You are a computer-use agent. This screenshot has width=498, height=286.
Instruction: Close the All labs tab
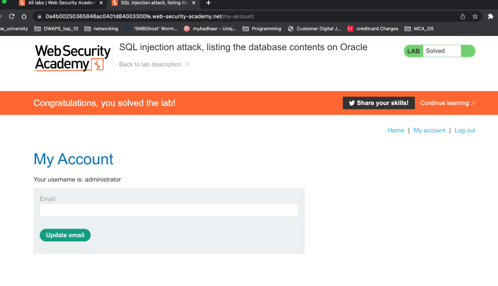click(101, 3)
